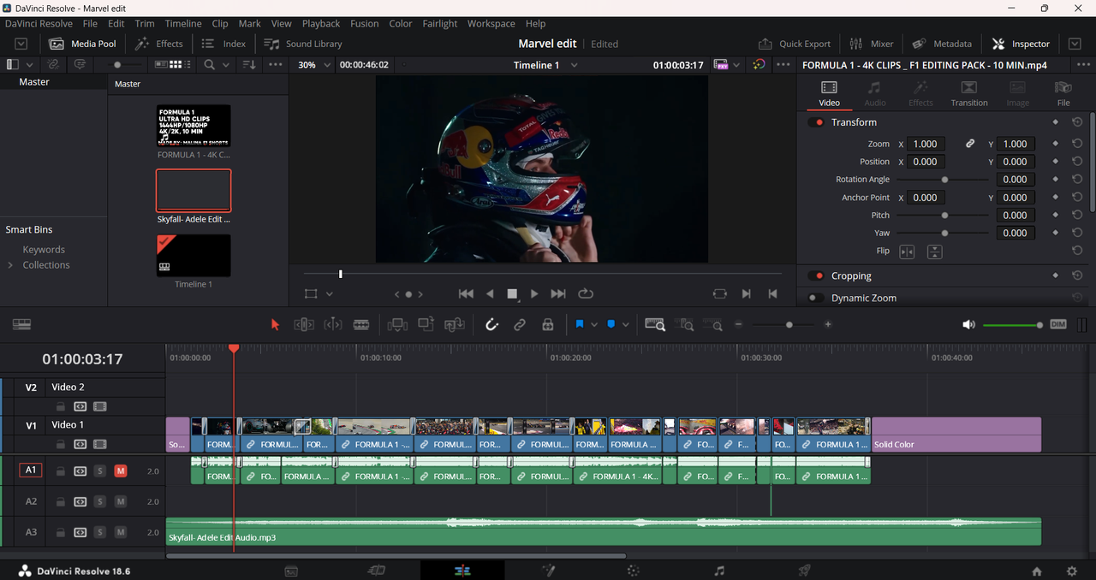The height and width of the screenshot is (580, 1096).
Task: Play the timeline in reverse
Action: click(490, 293)
